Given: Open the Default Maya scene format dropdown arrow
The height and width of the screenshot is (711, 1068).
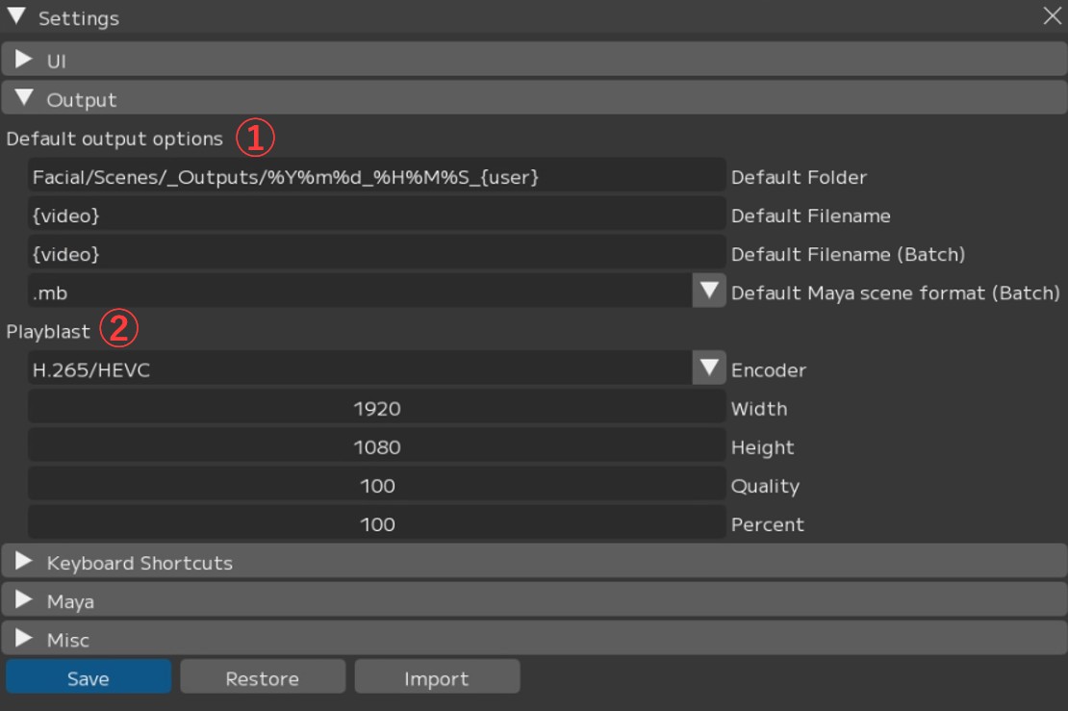Looking at the screenshot, I should point(709,292).
